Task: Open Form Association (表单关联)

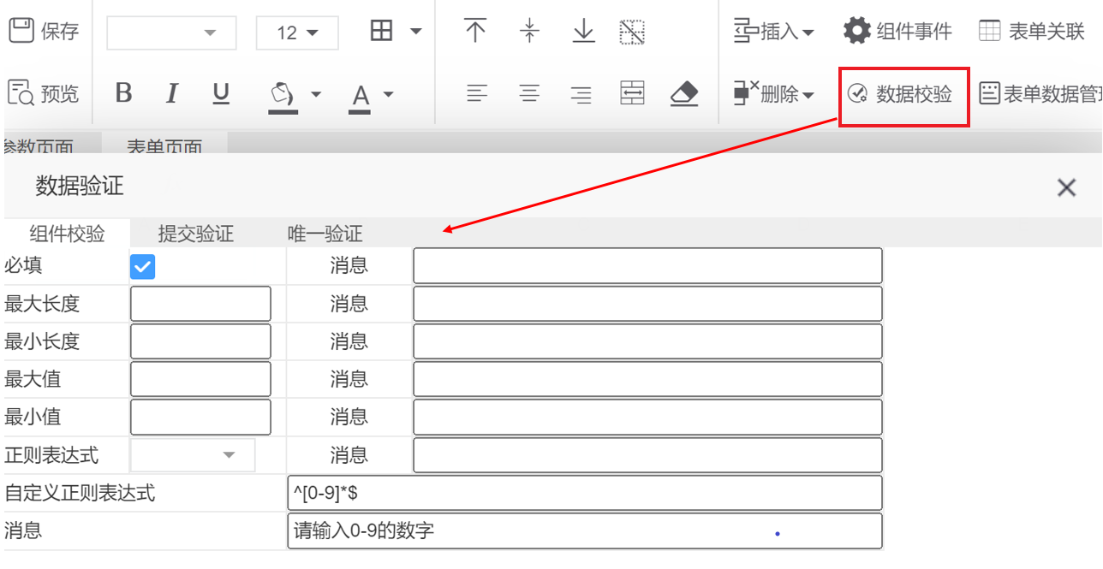Action: point(1032,32)
